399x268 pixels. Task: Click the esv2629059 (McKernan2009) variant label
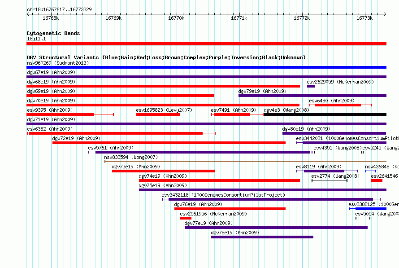point(340,82)
